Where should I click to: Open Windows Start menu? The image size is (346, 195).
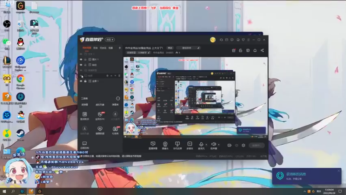coord(4,192)
